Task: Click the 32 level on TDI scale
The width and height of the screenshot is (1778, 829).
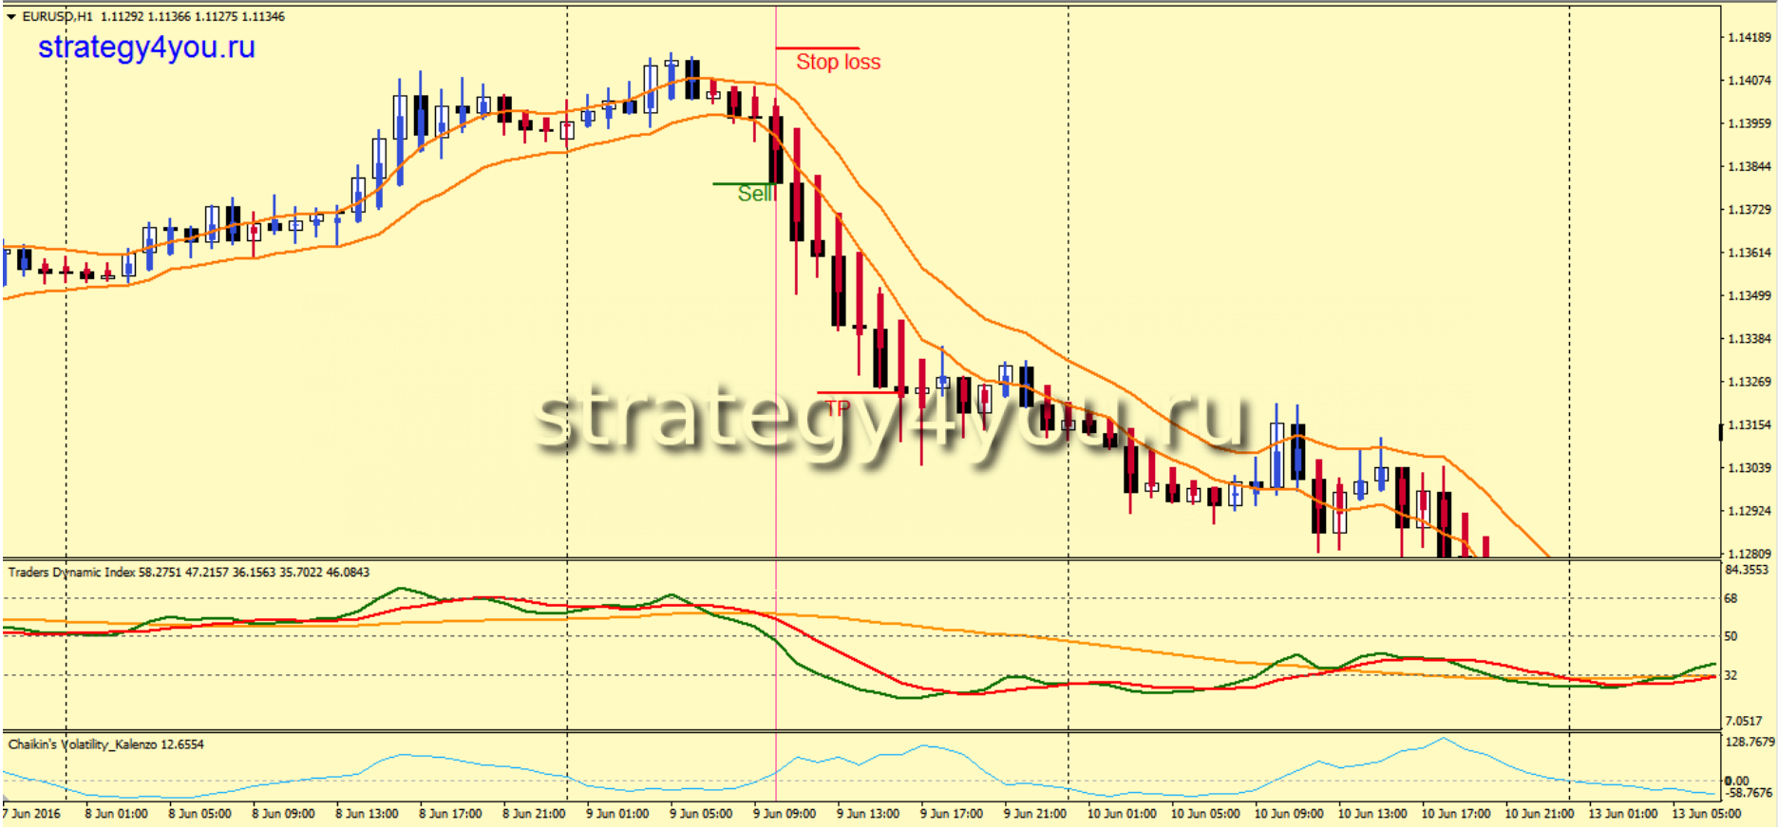Action: pos(1731,675)
